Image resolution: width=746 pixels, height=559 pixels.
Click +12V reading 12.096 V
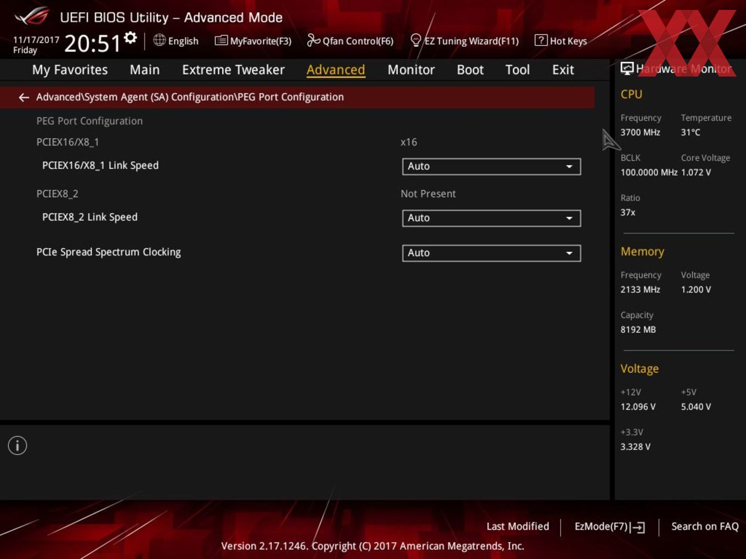(x=638, y=407)
